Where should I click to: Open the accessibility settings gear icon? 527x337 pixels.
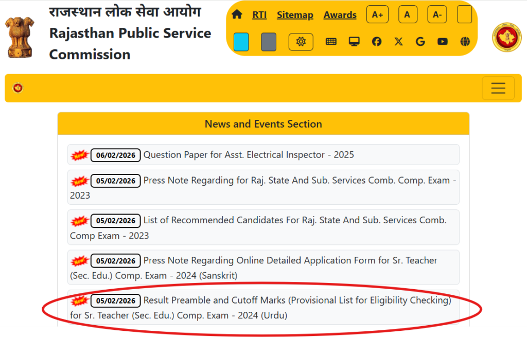point(301,42)
